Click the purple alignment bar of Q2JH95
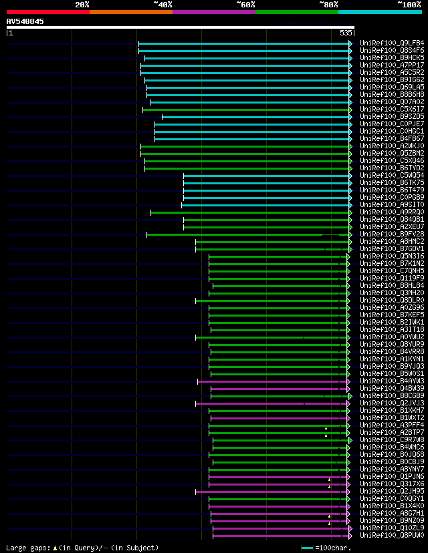The height and width of the screenshot is (553, 428). 272,492
